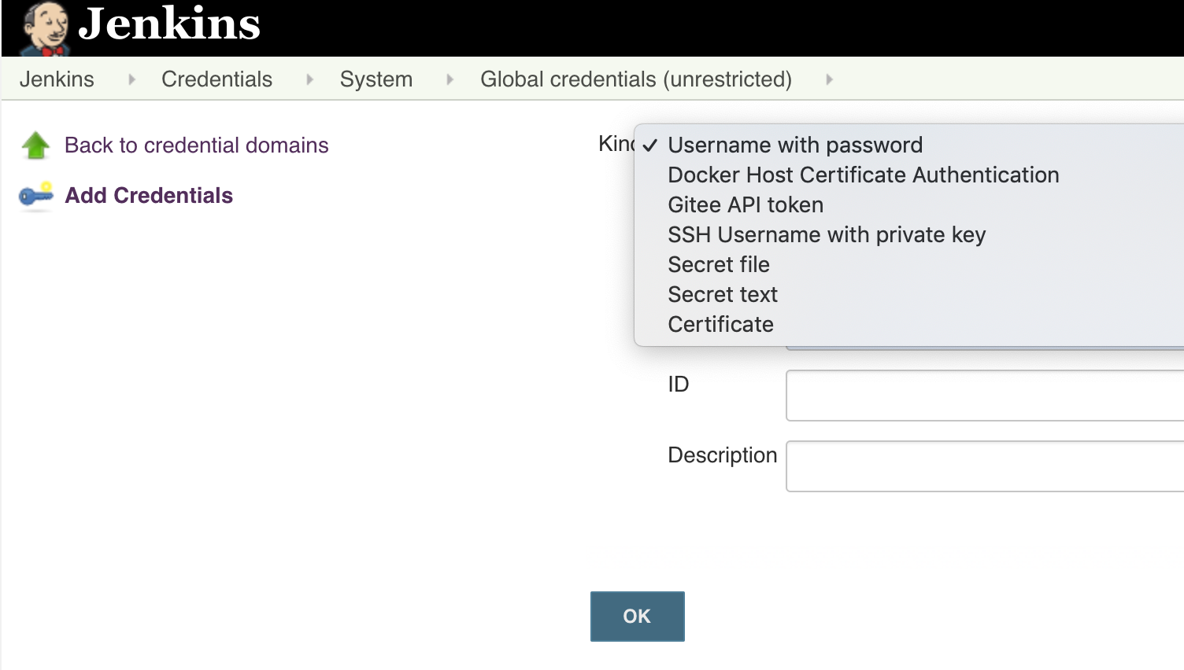Open breadcrumb arrow after System
The image size is (1184, 670).
pos(450,79)
